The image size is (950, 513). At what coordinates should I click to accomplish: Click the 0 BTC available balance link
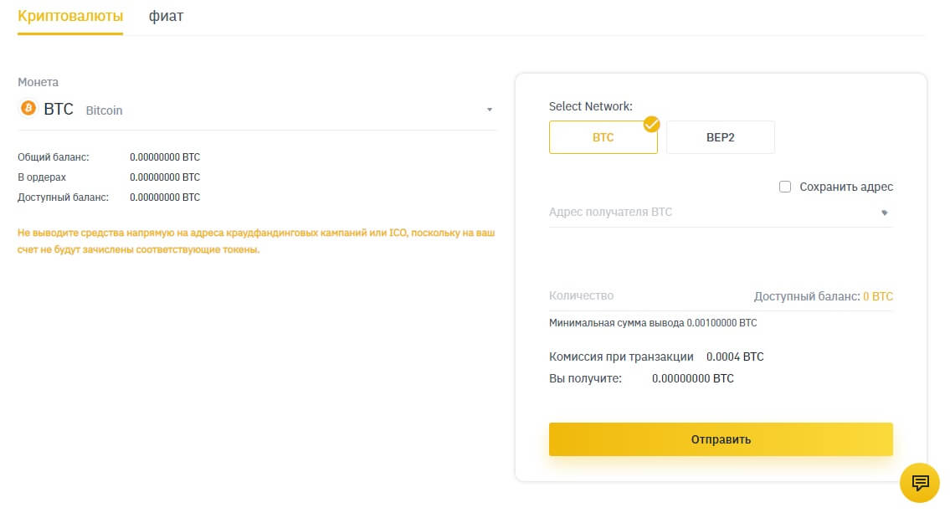[x=877, y=296]
